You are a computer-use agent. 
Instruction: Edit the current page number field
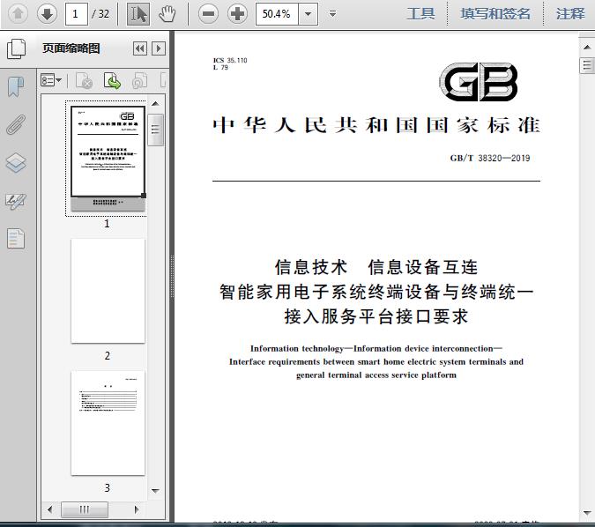pos(77,14)
